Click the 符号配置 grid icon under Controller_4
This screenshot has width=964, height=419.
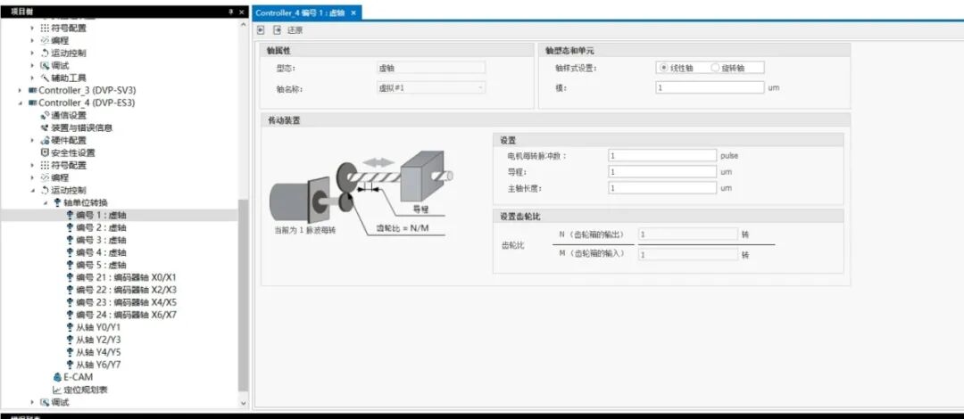(x=45, y=165)
